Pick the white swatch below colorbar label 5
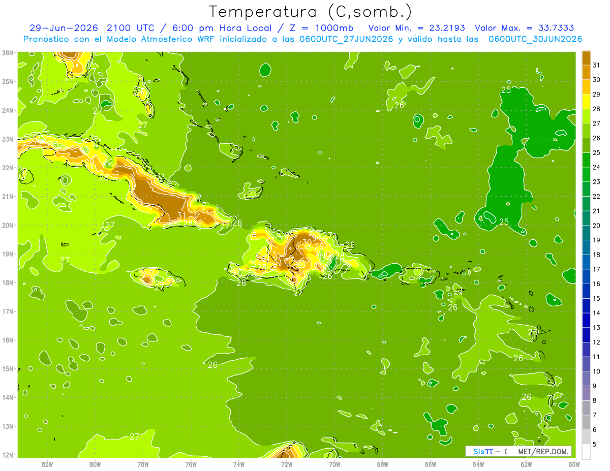Screen dimensions: 610x471 pyautogui.click(x=586, y=451)
